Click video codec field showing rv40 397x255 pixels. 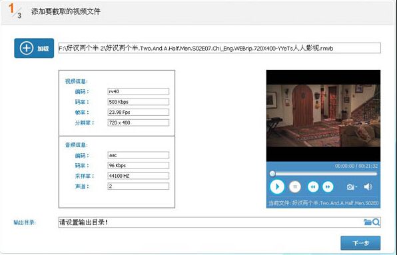(139, 91)
